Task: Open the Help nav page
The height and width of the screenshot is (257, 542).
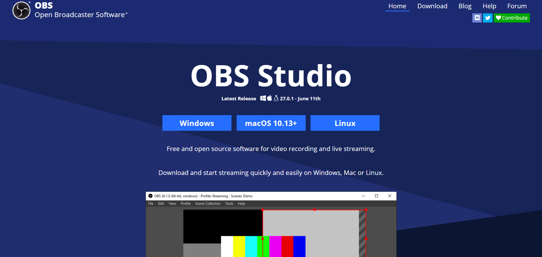Action: [x=489, y=6]
